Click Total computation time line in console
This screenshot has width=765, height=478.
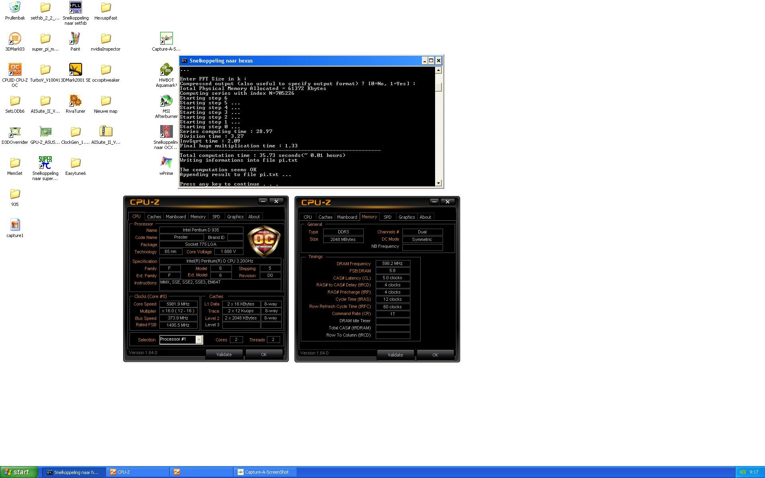point(263,155)
